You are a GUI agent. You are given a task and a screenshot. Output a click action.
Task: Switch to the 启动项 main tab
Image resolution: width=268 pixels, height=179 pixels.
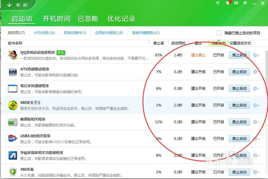[22, 19]
